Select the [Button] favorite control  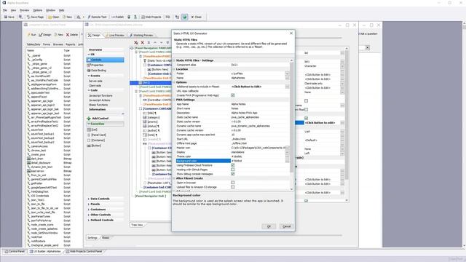coord(94,146)
